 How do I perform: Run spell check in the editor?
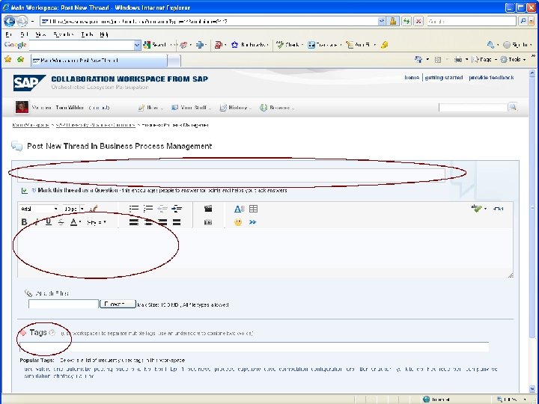tap(476, 208)
